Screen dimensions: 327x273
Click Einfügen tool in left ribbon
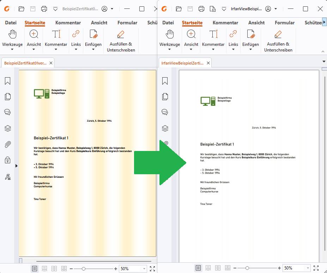point(93,41)
